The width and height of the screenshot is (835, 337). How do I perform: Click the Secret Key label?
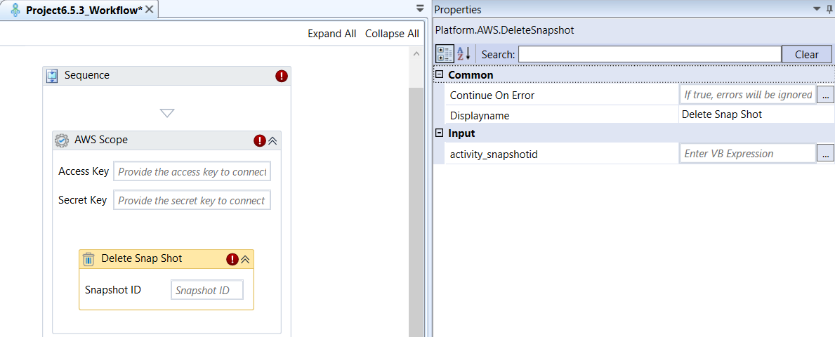pos(83,200)
